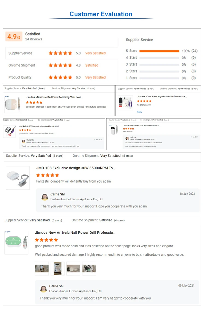
Task: Open Nail Polish 20000rpm Profession Electric Nail title
Action: pos(39,127)
